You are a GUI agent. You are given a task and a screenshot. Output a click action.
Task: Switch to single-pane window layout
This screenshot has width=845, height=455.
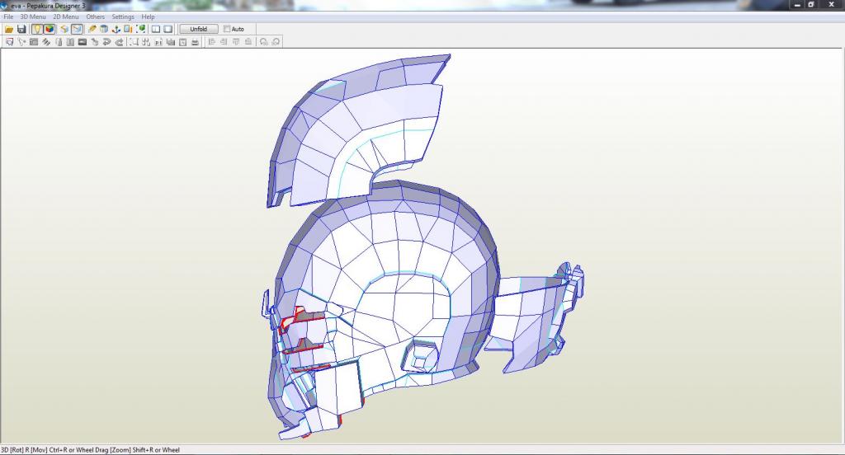click(x=168, y=29)
